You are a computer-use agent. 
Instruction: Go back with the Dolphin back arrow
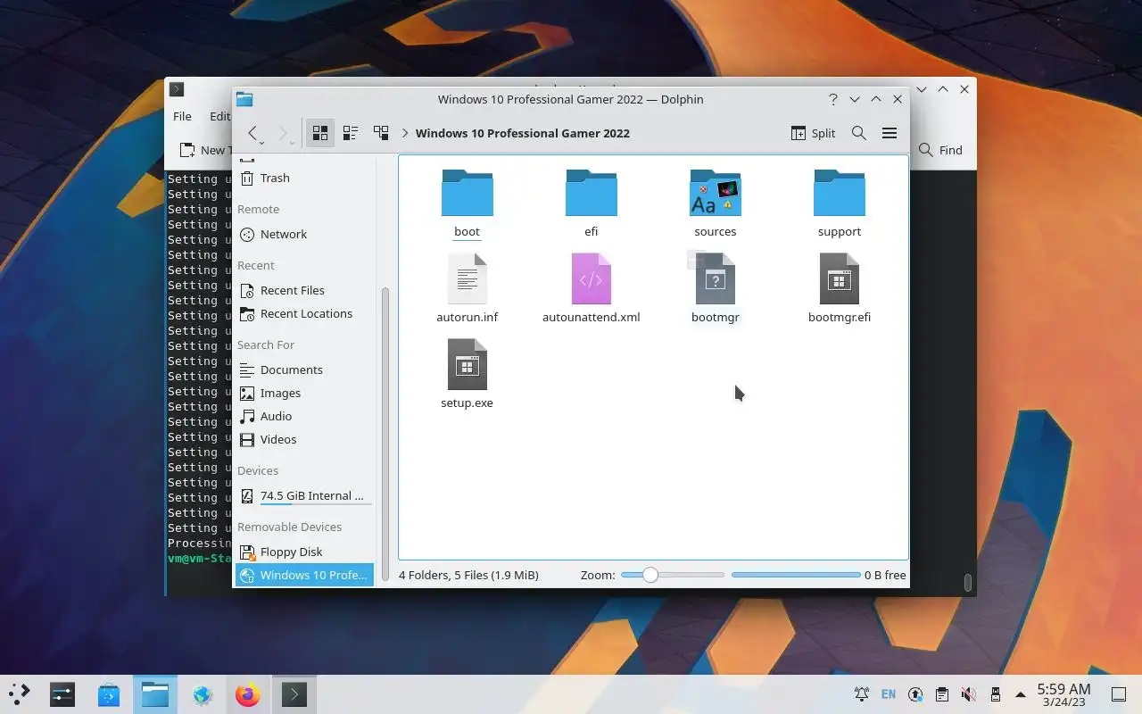point(252,133)
